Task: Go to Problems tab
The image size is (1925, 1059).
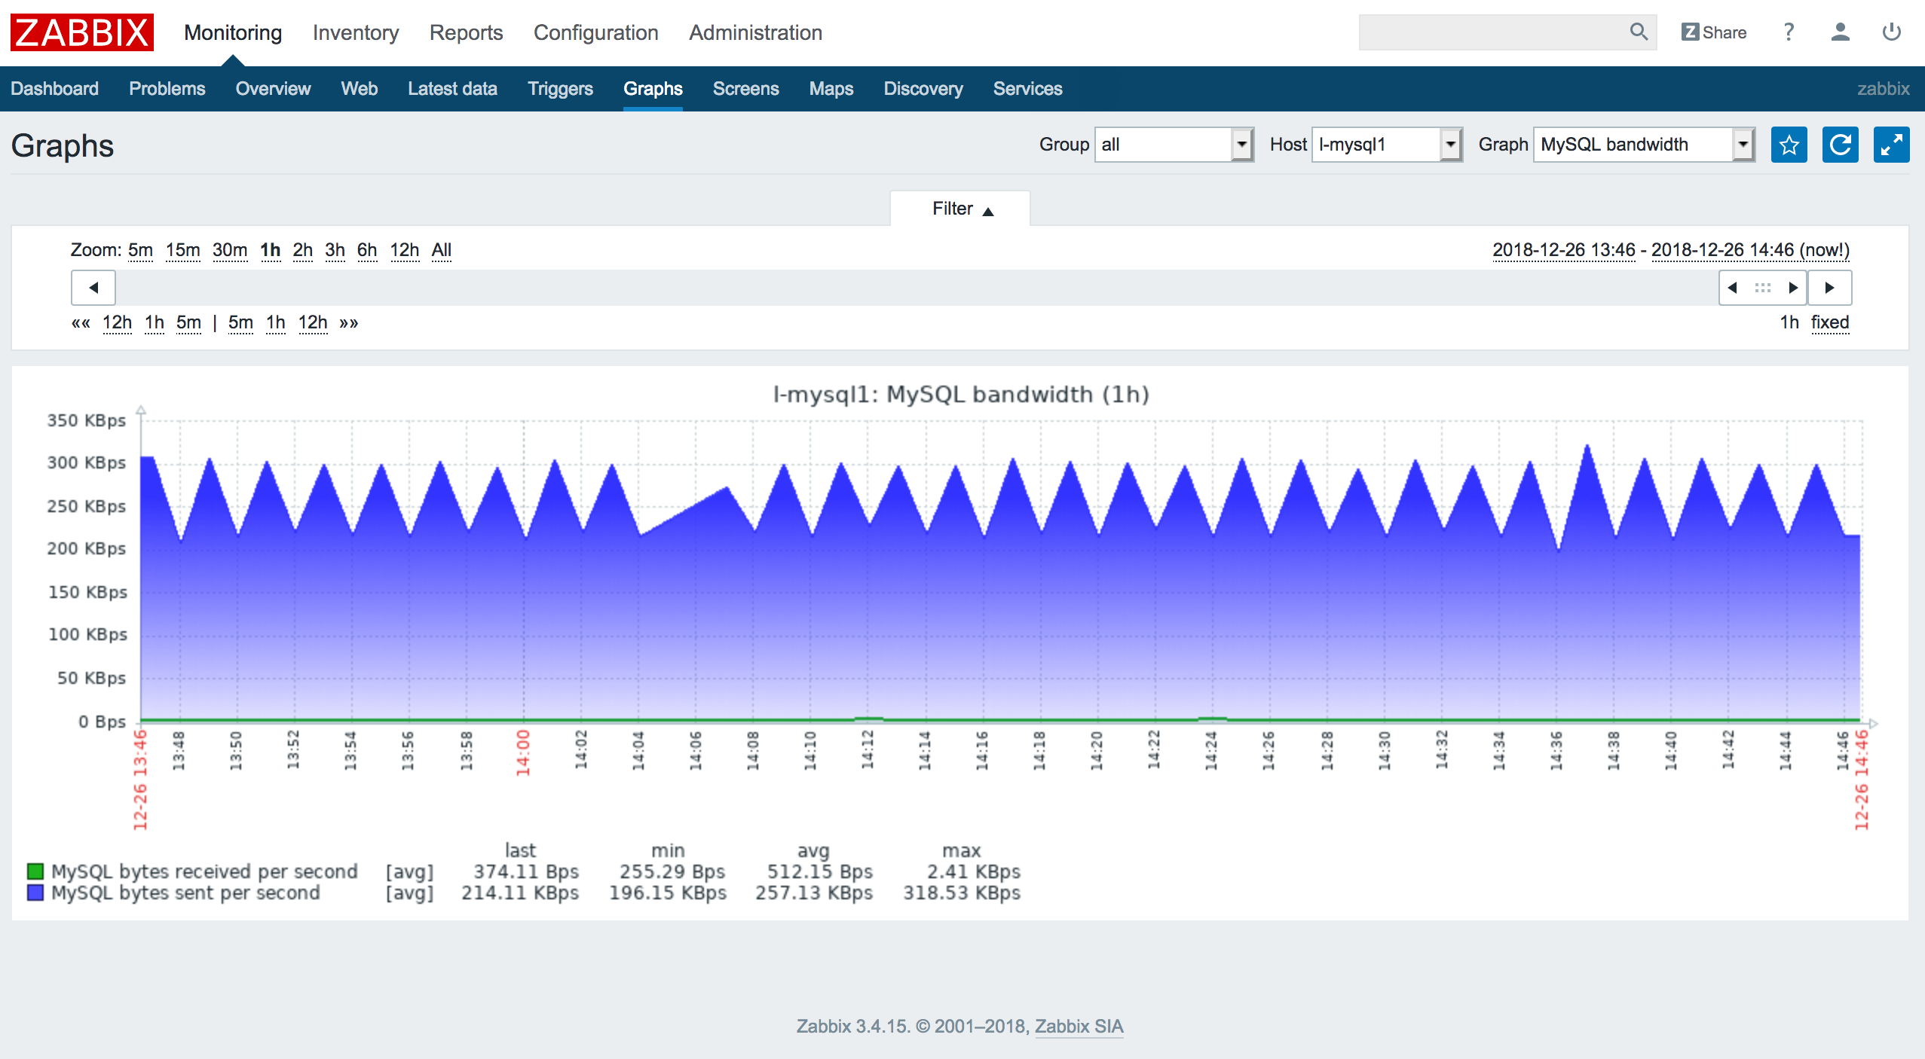Action: [167, 89]
